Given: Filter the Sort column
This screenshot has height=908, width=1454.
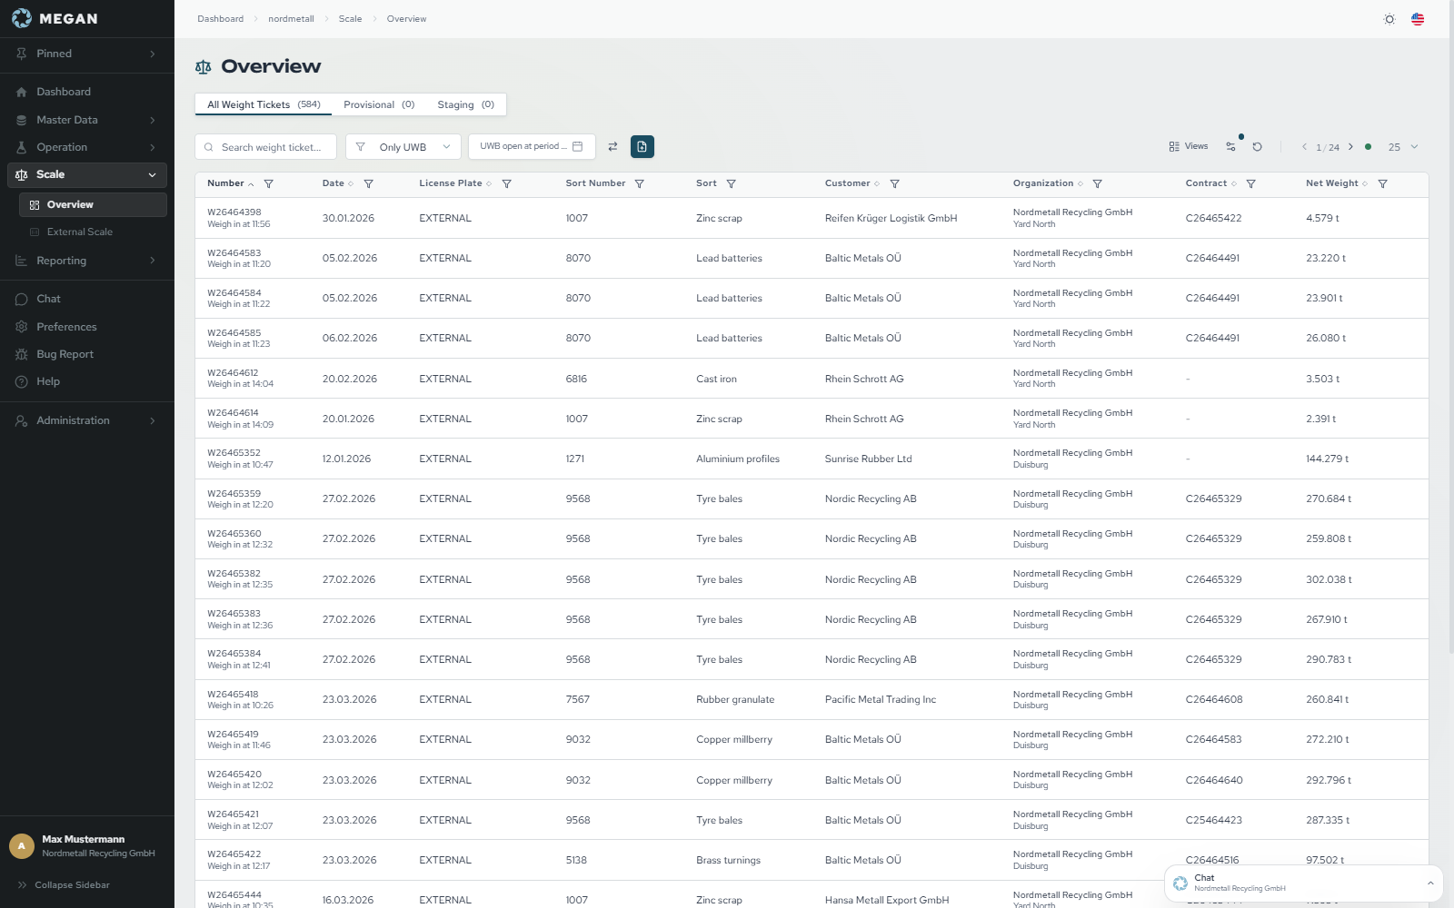Looking at the screenshot, I should pos(732,183).
